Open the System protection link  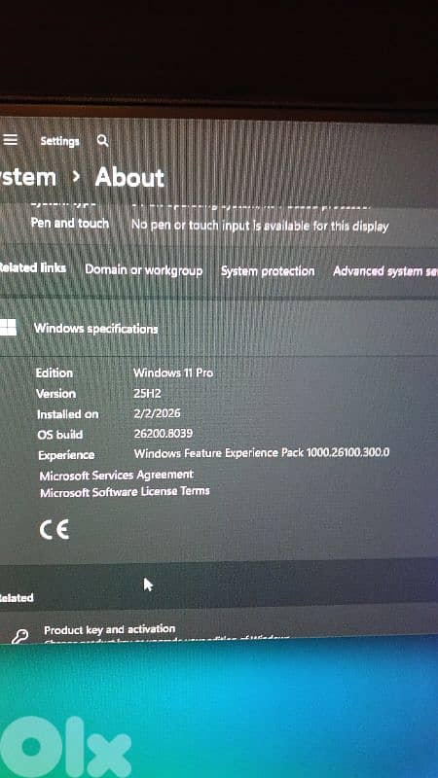[268, 271]
